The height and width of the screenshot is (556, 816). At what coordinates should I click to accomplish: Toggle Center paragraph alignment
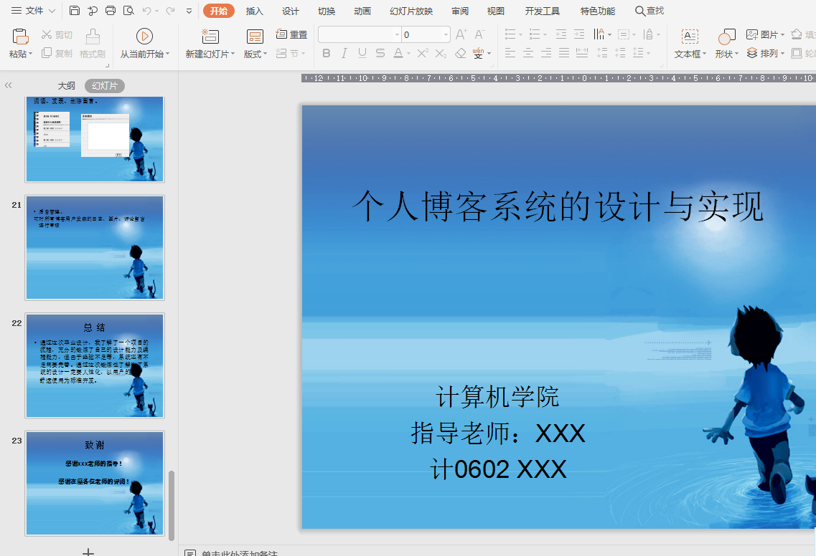point(528,52)
